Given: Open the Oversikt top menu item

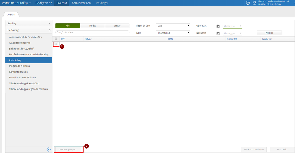Looking at the screenshot, I should (x=62, y=3).
